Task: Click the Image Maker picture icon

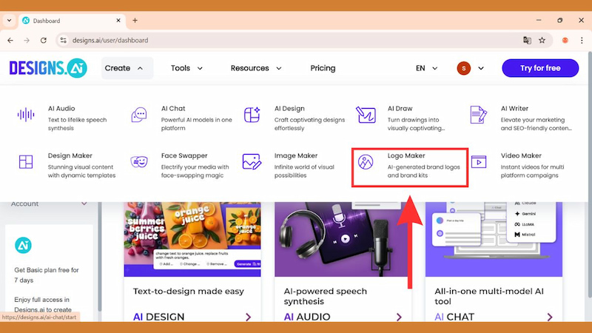Action: [x=252, y=162]
